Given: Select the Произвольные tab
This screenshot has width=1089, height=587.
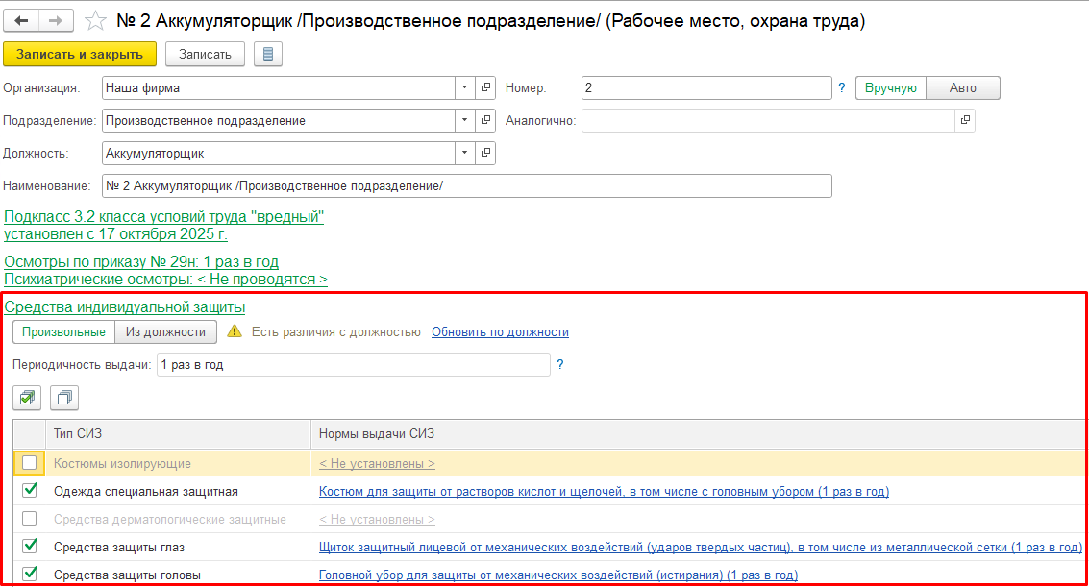Looking at the screenshot, I should point(63,332).
